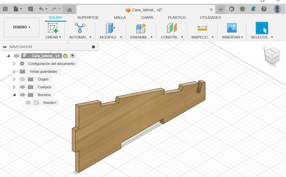Click the Boceto1 sketch icon
The image size is (286, 177).
click(x=36, y=103)
